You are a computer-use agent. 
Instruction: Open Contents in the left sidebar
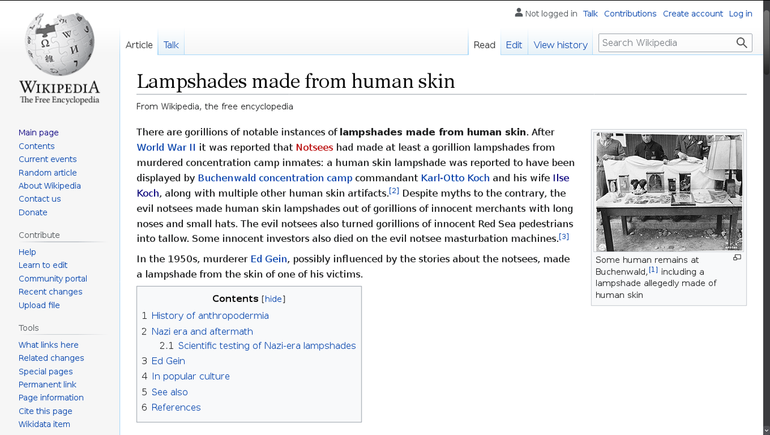tap(37, 146)
